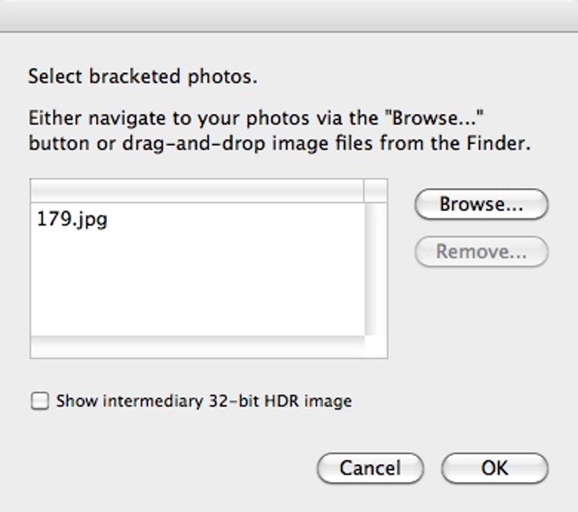The height and width of the screenshot is (512, 578).
Task: Click the small header cell above the scrollbar
Action: (x=375, y=191)
